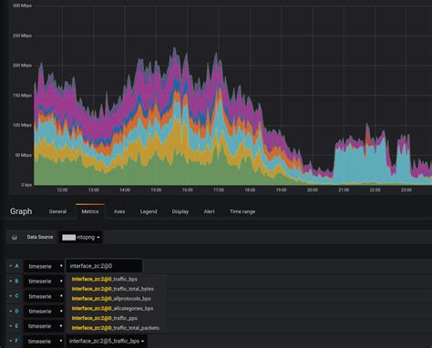Click the database icon beside Data Source
Viewport: 432px width, 348px height.
[x=15, y=238]
